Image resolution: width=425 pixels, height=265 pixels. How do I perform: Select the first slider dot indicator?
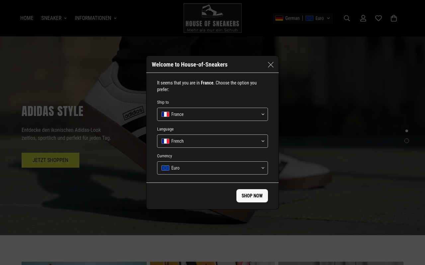coord(407,131)
